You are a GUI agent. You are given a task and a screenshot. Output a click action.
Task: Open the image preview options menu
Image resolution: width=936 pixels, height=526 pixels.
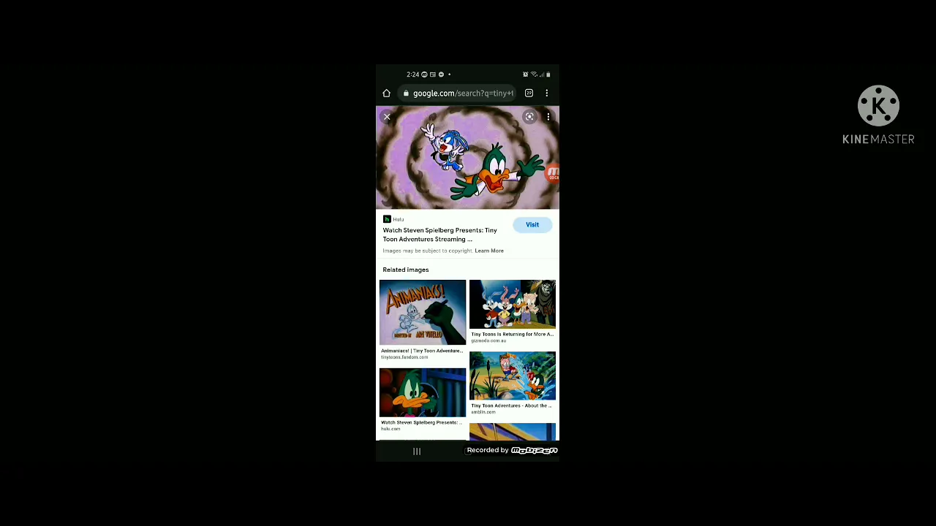pyautogui.click(x=548, y=117)
